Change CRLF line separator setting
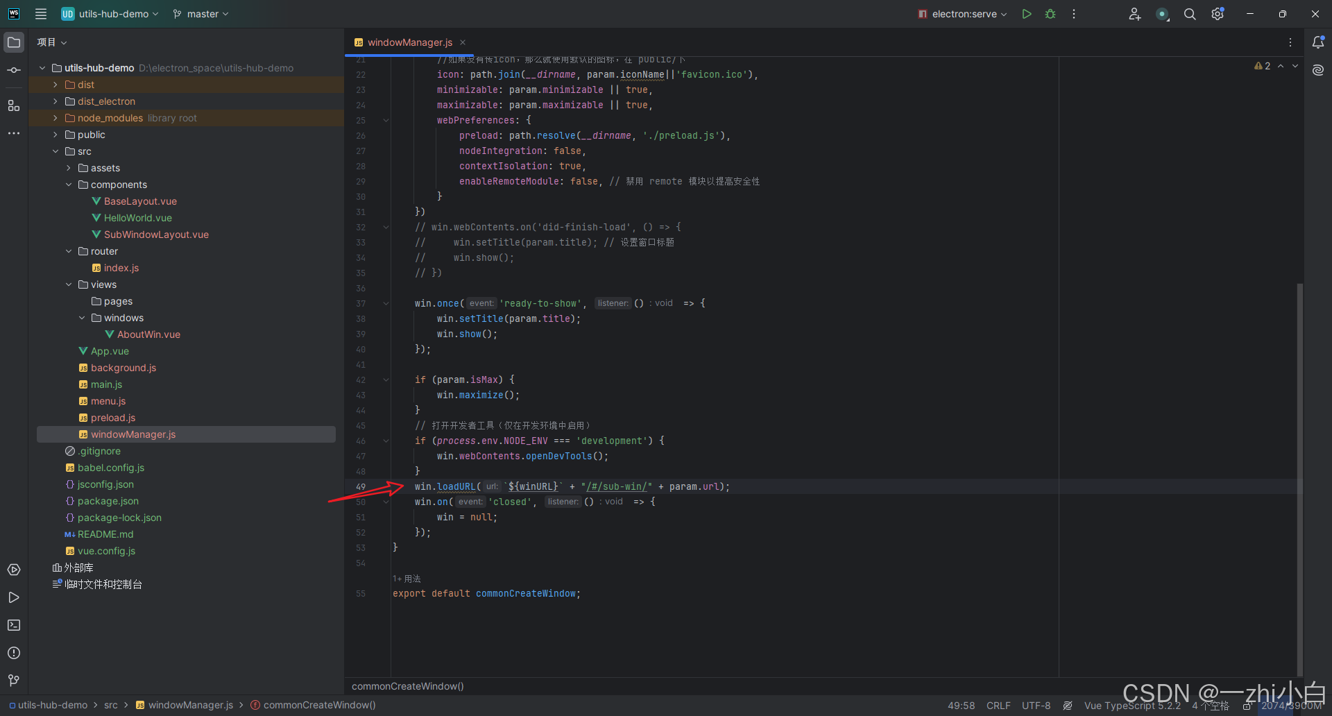Image resolution: width=1332 pixels, height=716 pixels. [x=998, y=706]
